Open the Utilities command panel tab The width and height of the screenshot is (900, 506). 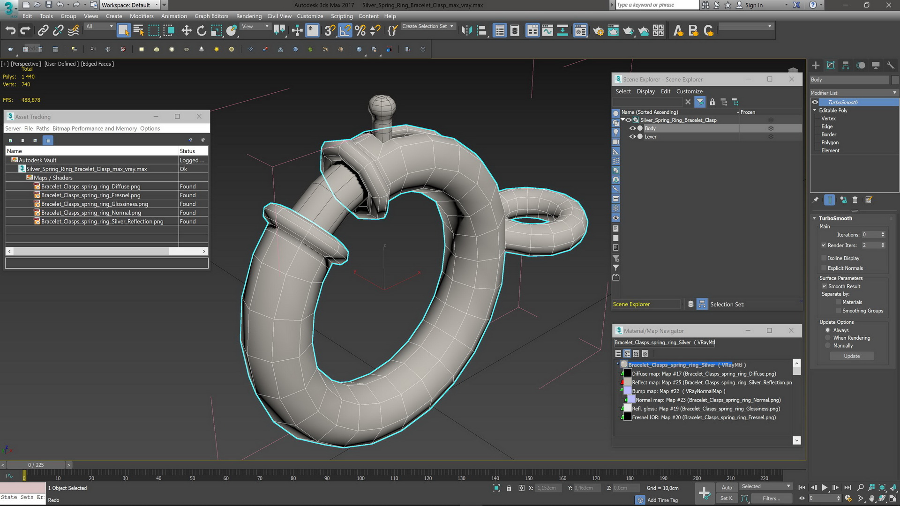(x=891, y=66)
